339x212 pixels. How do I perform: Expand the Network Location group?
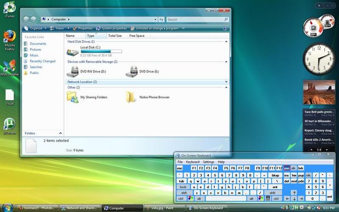click(226, 82)
